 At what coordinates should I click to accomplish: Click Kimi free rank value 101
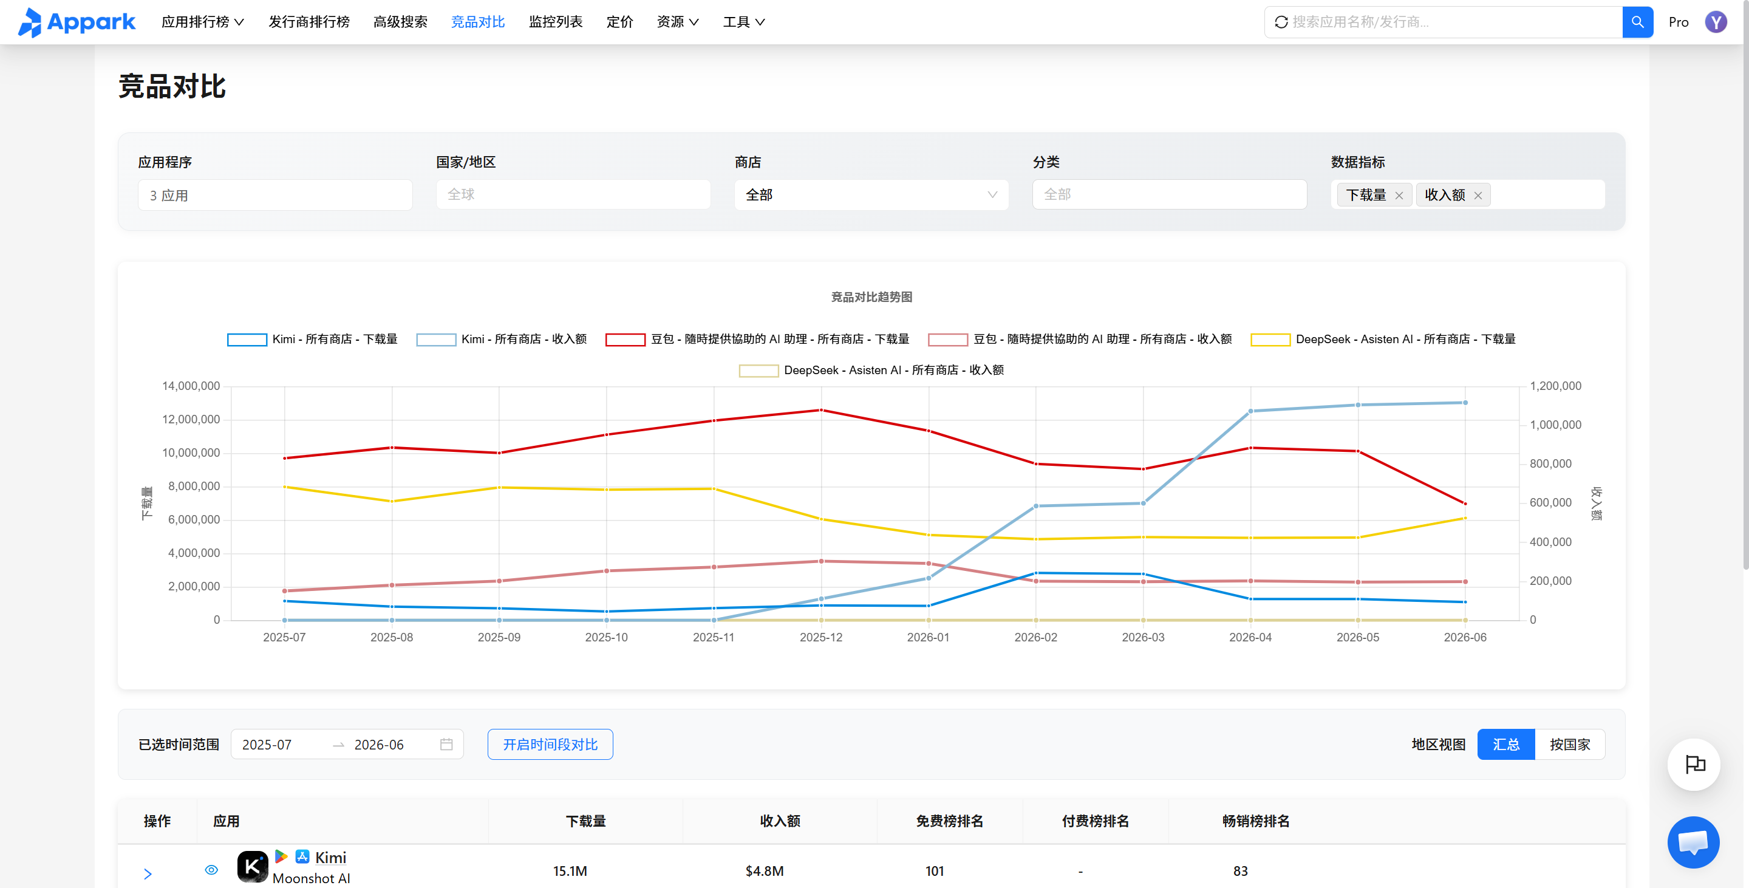click(934, 870)
